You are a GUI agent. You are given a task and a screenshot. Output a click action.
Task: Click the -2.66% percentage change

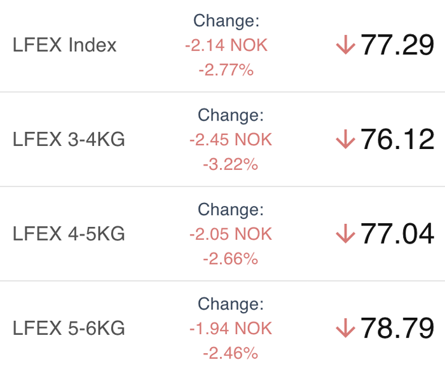point(230,258)
